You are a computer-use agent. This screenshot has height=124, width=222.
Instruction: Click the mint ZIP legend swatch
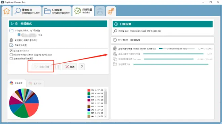click(x=89, y=113)
